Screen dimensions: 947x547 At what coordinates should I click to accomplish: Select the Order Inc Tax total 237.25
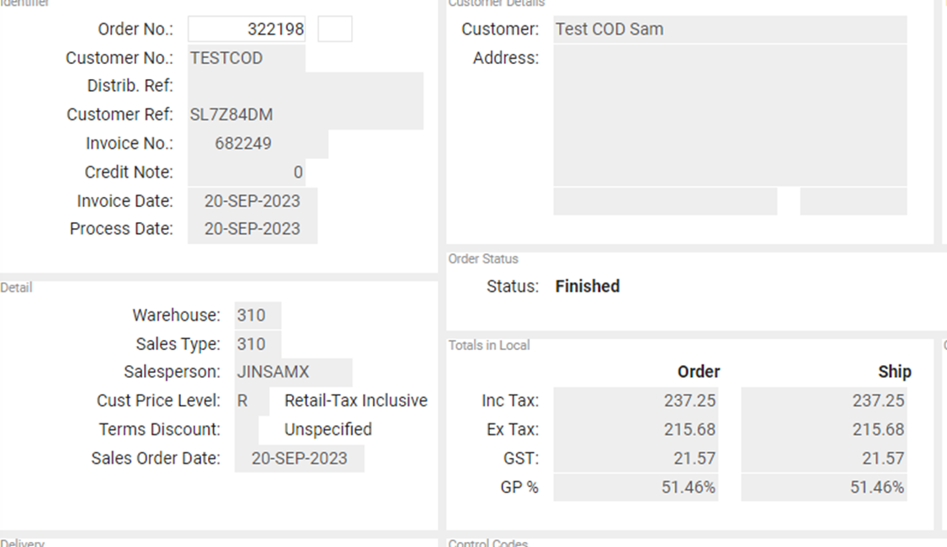(636, 401)
